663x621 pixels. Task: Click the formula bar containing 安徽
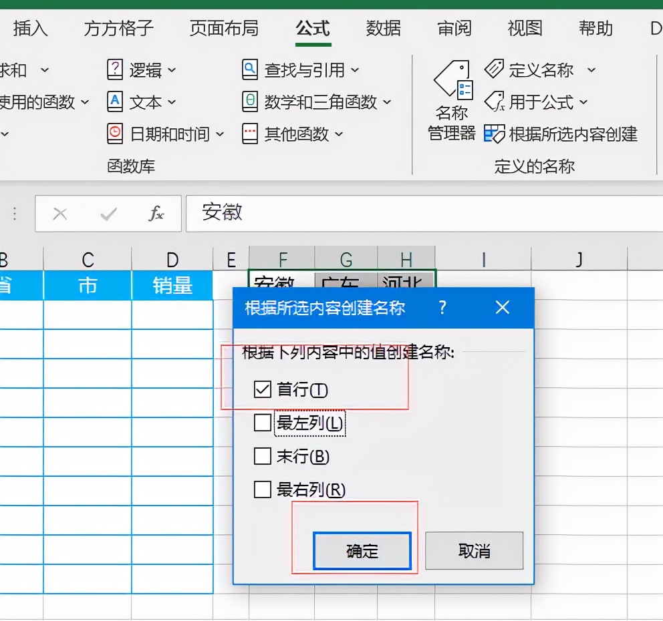(x=424, y=213)
